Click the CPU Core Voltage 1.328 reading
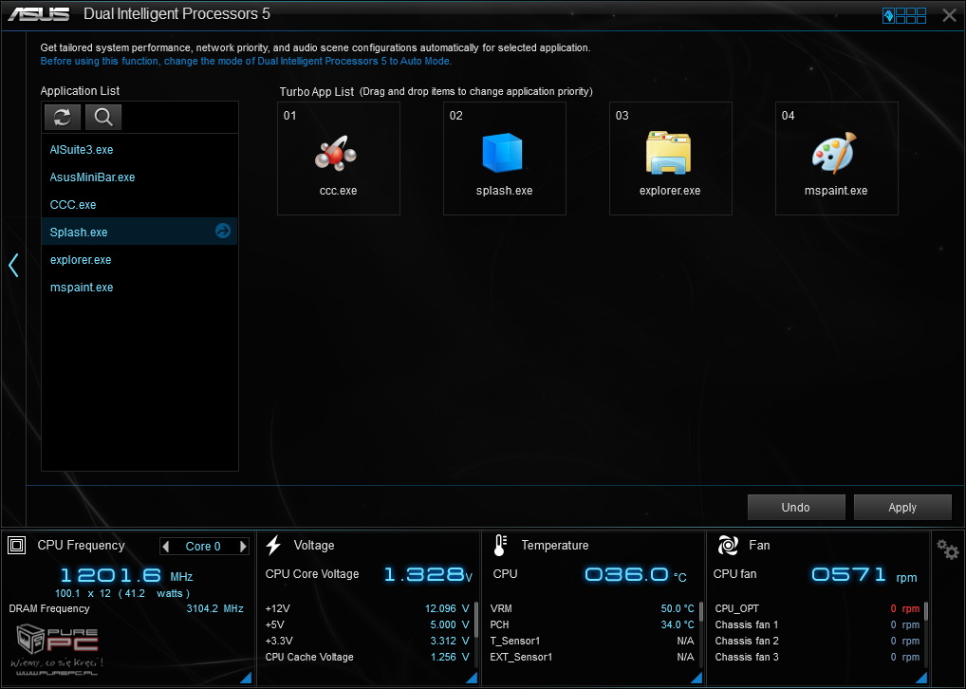This screenshot has height=689, width=966. point(428,574)
